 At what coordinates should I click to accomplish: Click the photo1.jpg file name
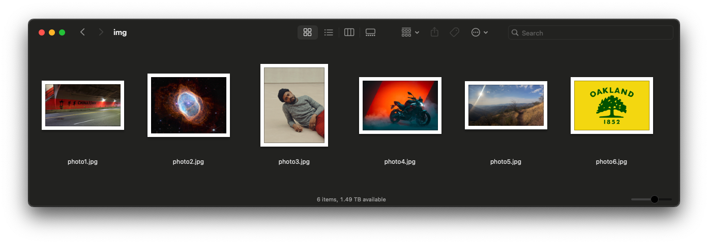coord(82,162)
